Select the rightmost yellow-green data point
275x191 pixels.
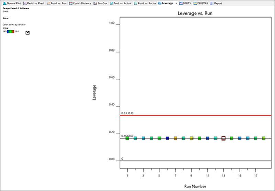tap(264, 138)
